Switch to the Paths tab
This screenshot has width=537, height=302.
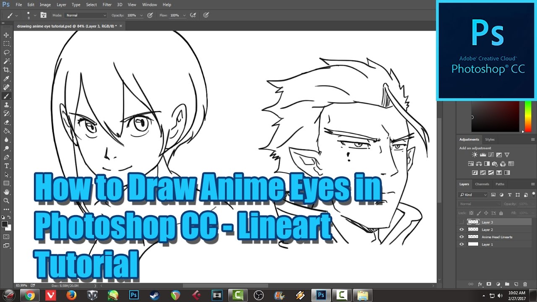pyautogui.click(x=500, y=184)
